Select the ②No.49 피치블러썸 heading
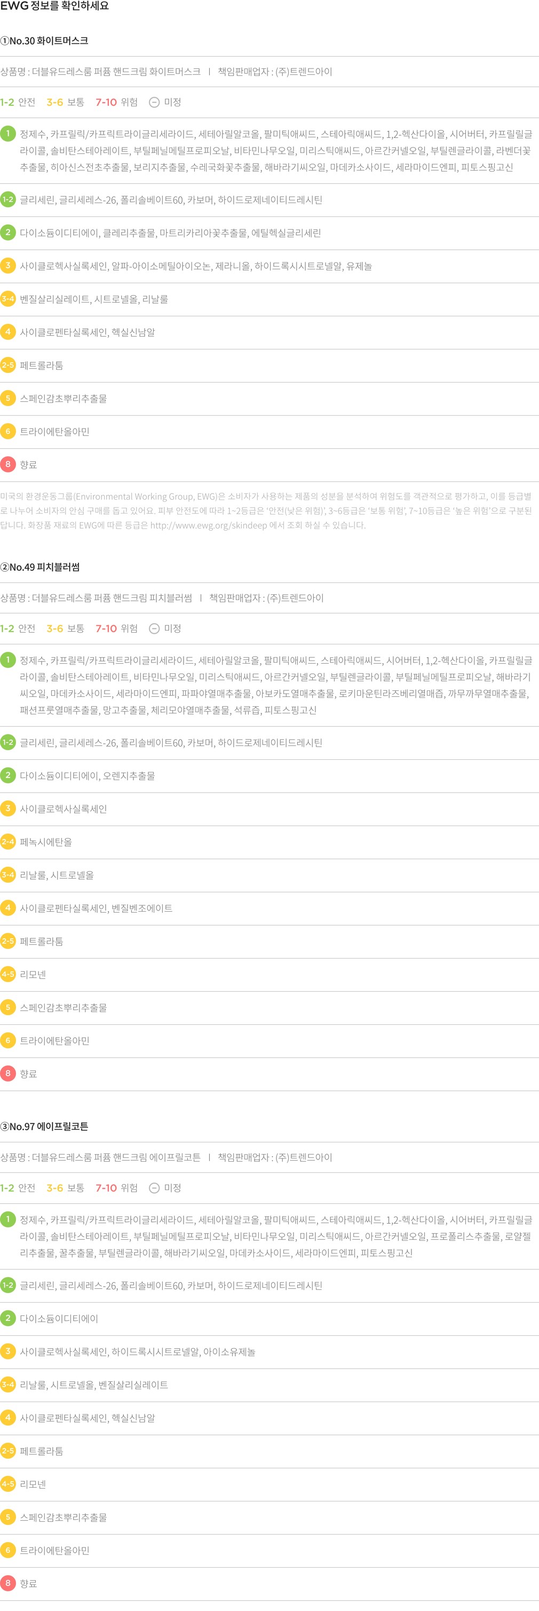 [x=40, y=567]
